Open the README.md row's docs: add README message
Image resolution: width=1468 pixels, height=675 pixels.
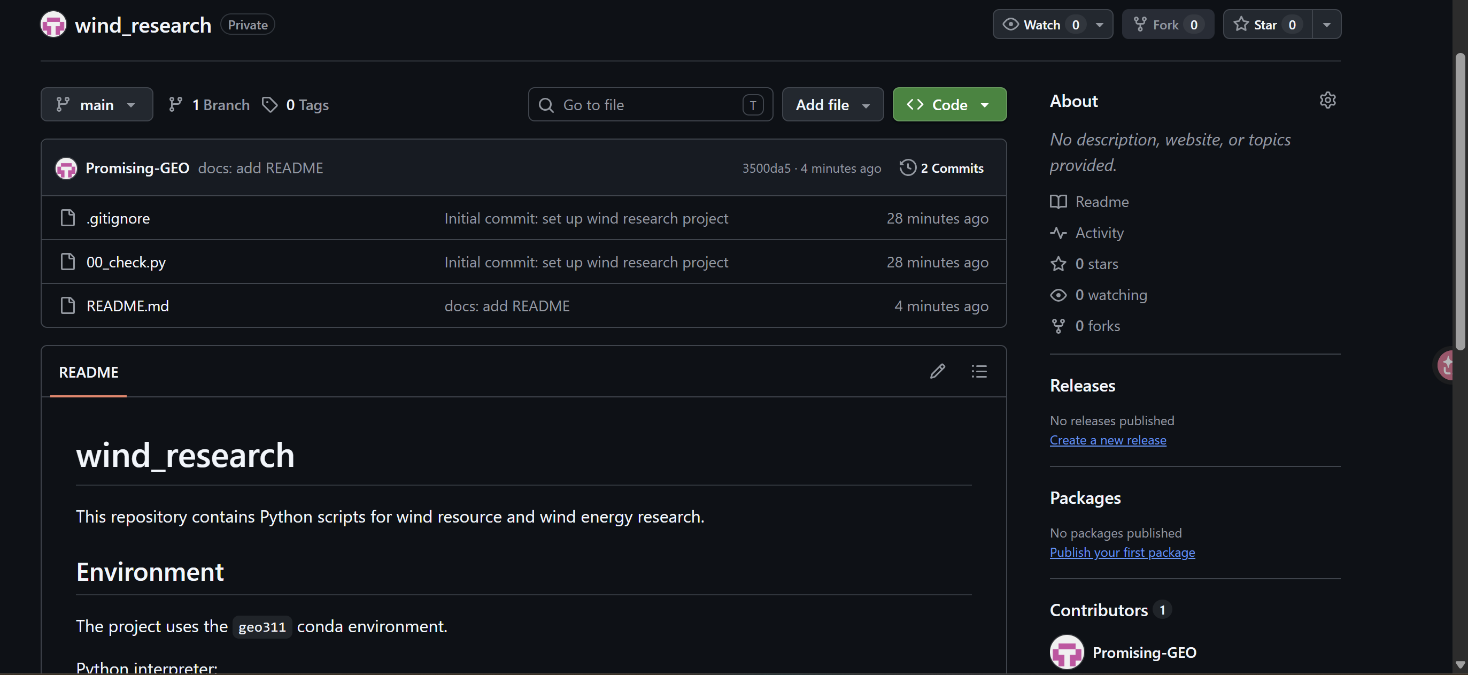click(x=507, y=305)
